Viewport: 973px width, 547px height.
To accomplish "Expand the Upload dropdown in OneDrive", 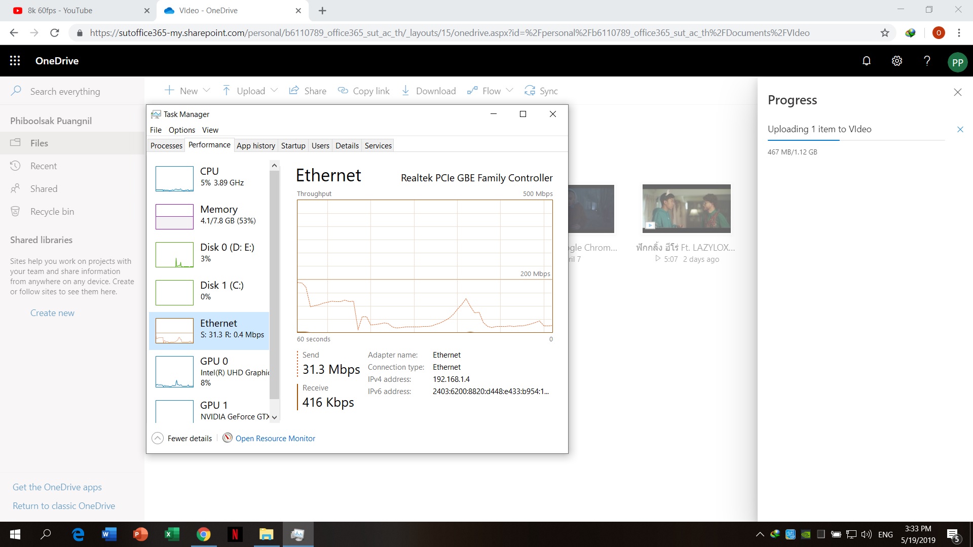I will tap(274, 91).
